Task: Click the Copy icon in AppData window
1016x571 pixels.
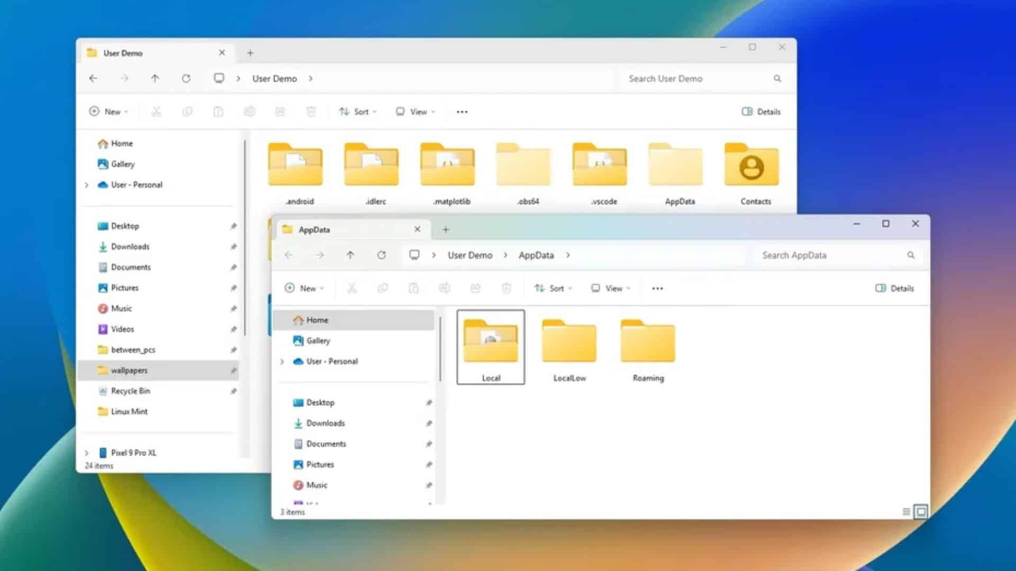Action: tap(383, 288)
